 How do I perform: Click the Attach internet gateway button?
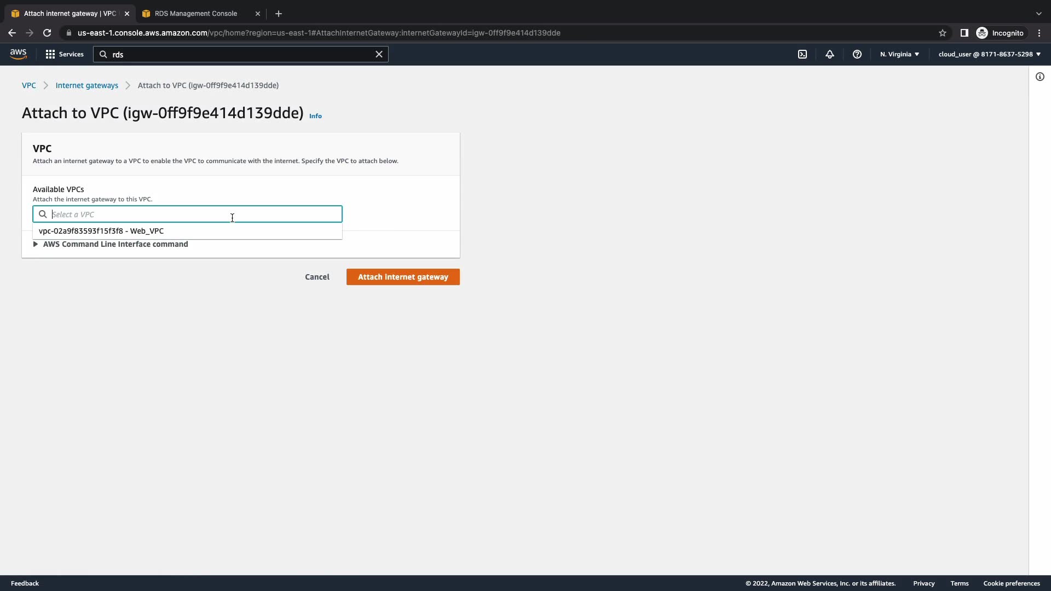pos(403,277)
